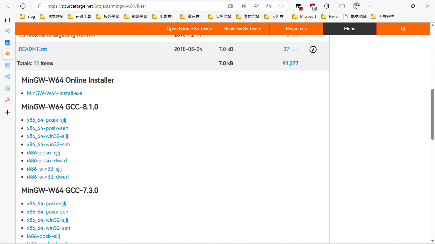Click the vertical page scrollbar thumb

432,114
